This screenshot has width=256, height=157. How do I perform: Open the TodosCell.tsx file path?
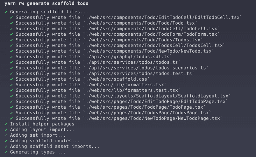point(154,46)
